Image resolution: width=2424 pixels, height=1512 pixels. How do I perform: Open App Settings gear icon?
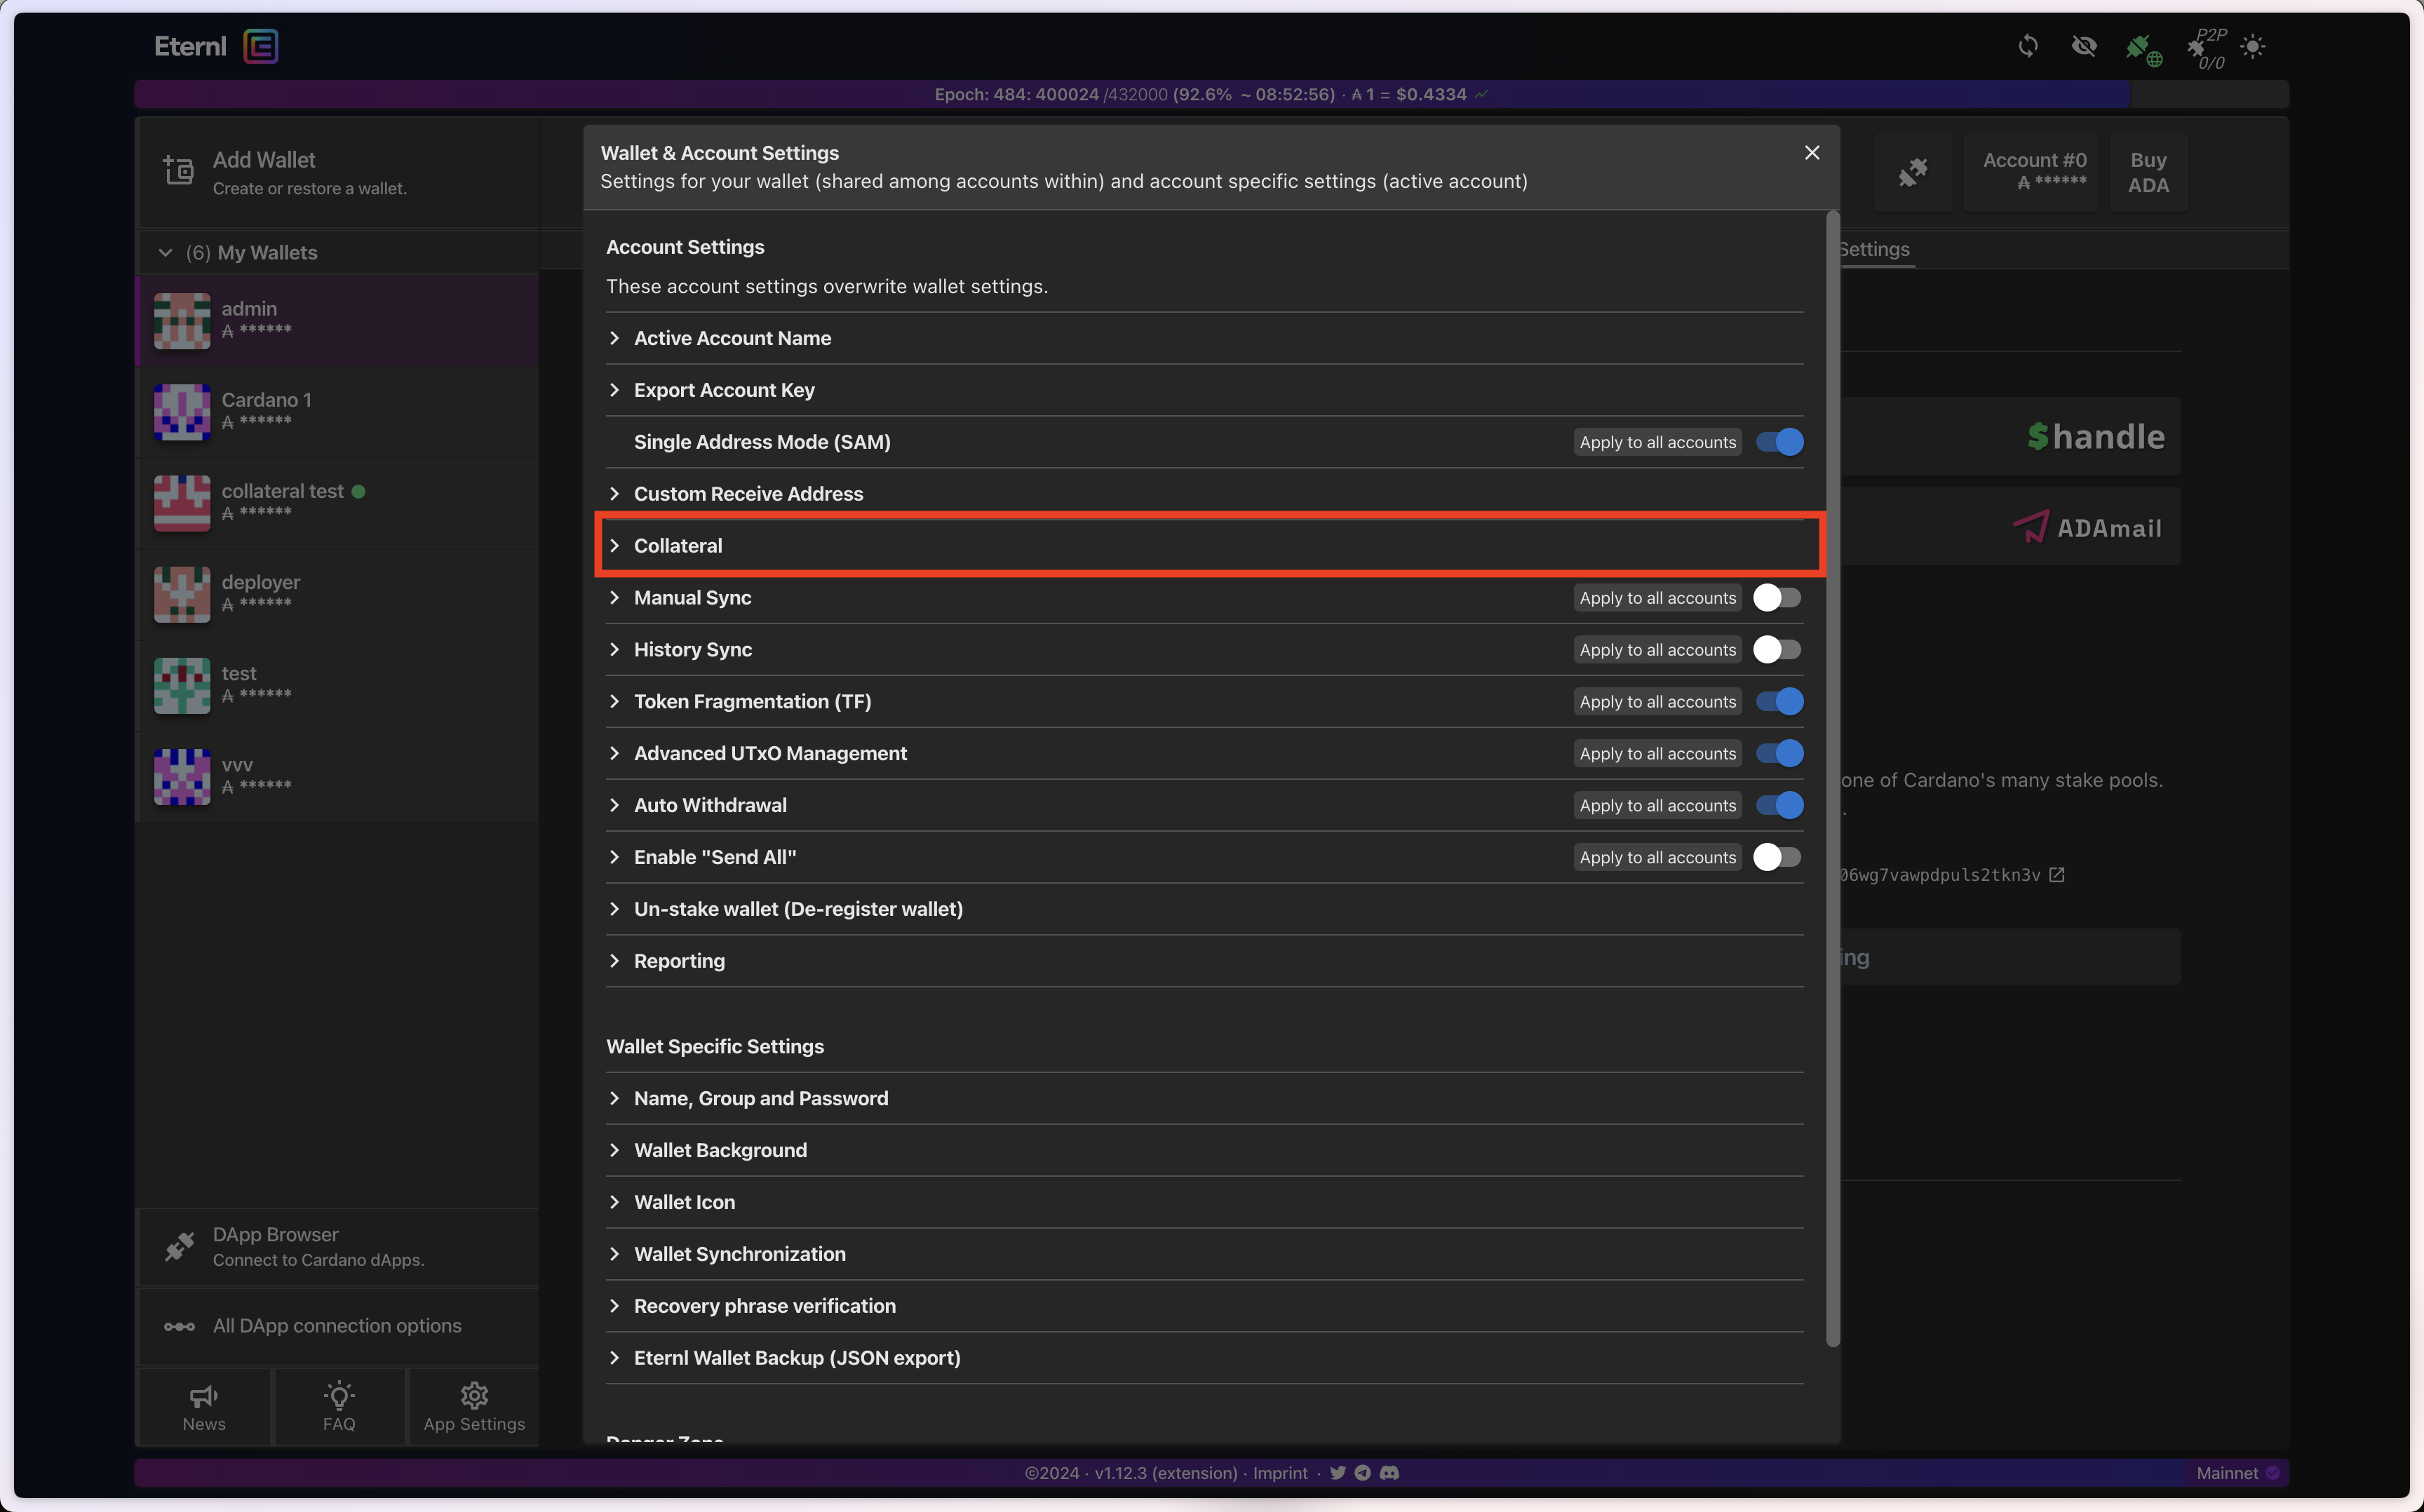(474, 1396)
